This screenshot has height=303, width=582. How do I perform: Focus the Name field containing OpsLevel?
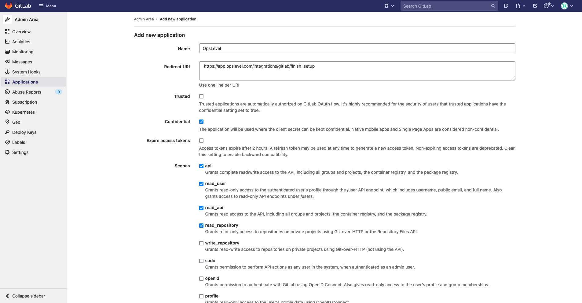click(x=357, y=48)
